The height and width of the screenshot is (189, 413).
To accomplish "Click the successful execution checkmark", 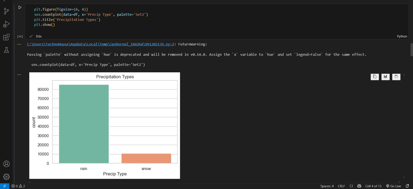I will tap(31, 36).
